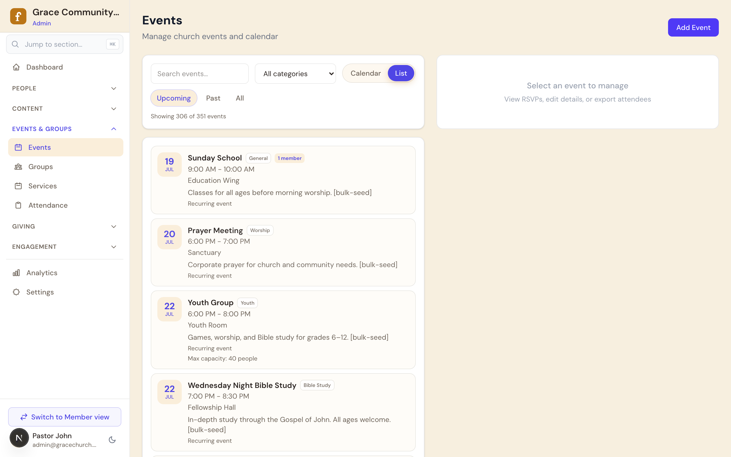This screenshot has width=731, height=457.
Task: Expand the GIVING section chevron
Action: click(x=113, y=227)
